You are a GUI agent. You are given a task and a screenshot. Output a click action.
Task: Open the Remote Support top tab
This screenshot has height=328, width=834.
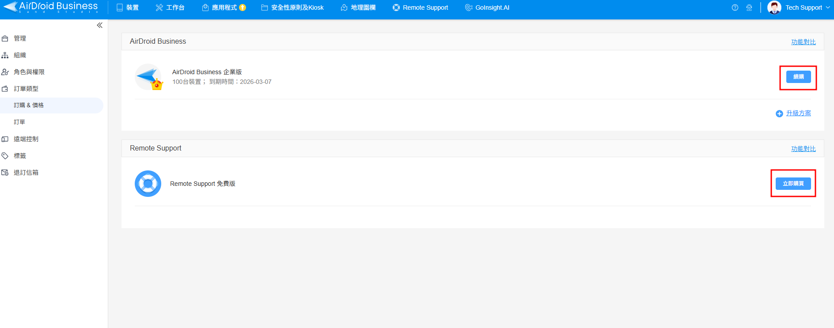pyautogui.click(x=420, y=8)
